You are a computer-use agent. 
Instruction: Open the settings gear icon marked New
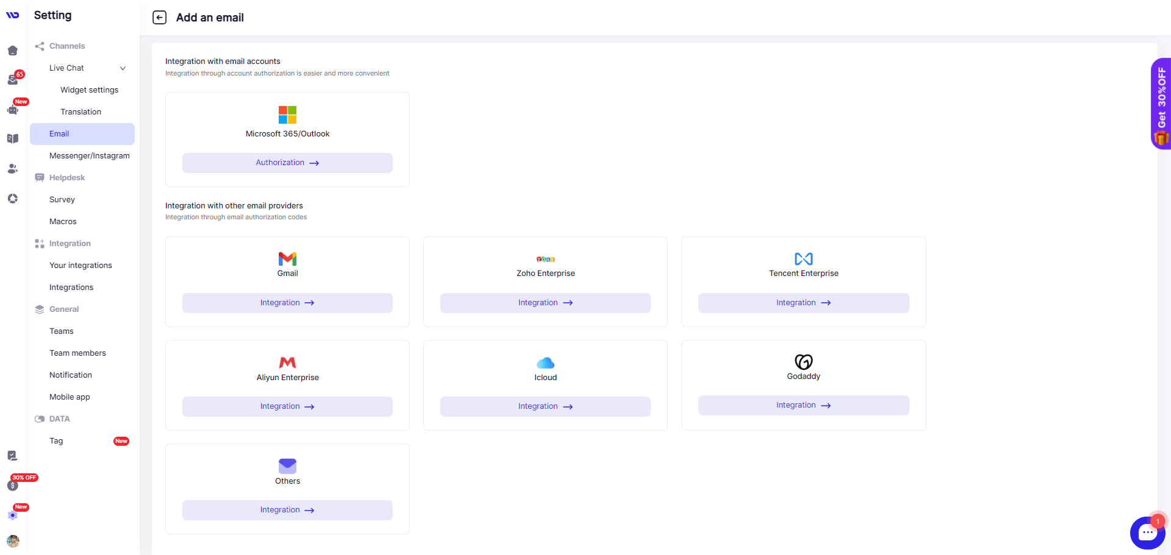(x=12, y=515)
